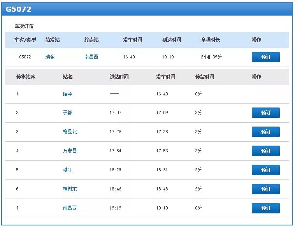This screenshot has height=227, width=295.
Task: Select the 2分 dwell time for 峡江
Action: click(198, 170)
